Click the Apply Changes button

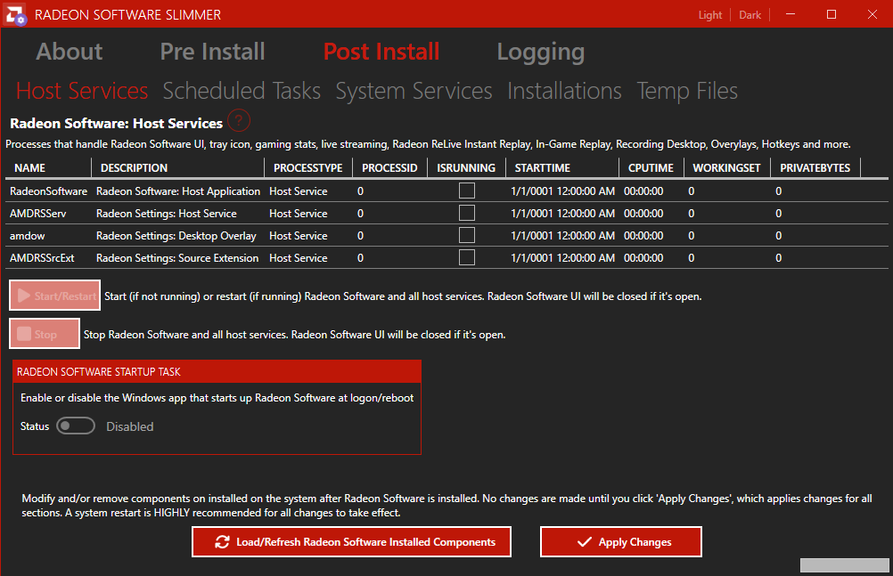coord(621,542)
